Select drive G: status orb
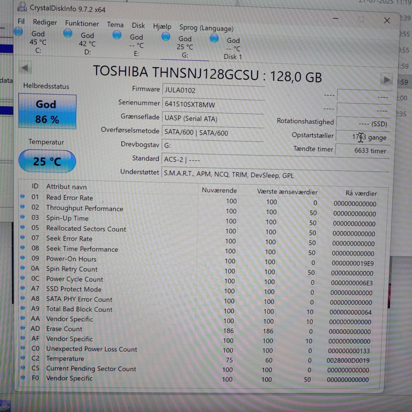The width and height of the screenshot is (412, 412). point(166,37)
